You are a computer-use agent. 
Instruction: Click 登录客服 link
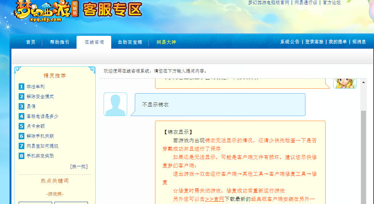pyautogui.click(x=314, y=42)
